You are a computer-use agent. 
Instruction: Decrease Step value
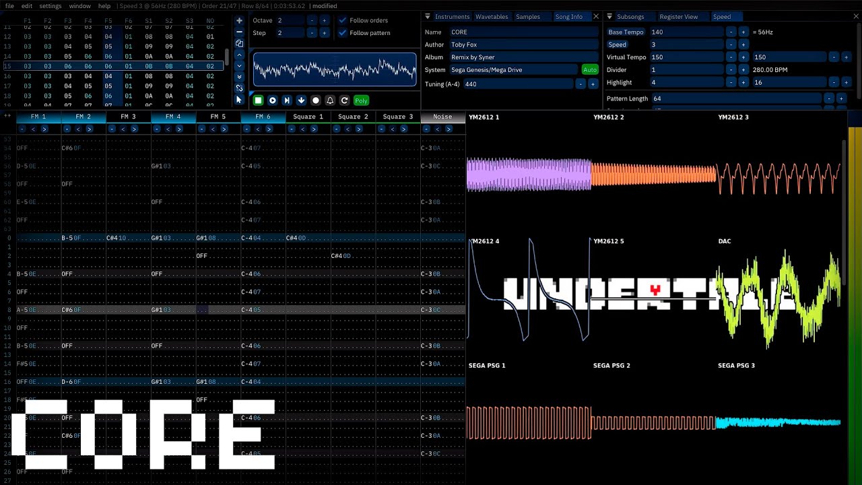[312, 32]
